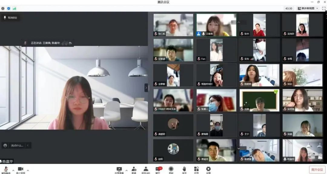Viewport: 327px width, 174px height.
Task: Open the invite (邀请) icon
Action: click(x=134, y=169)
